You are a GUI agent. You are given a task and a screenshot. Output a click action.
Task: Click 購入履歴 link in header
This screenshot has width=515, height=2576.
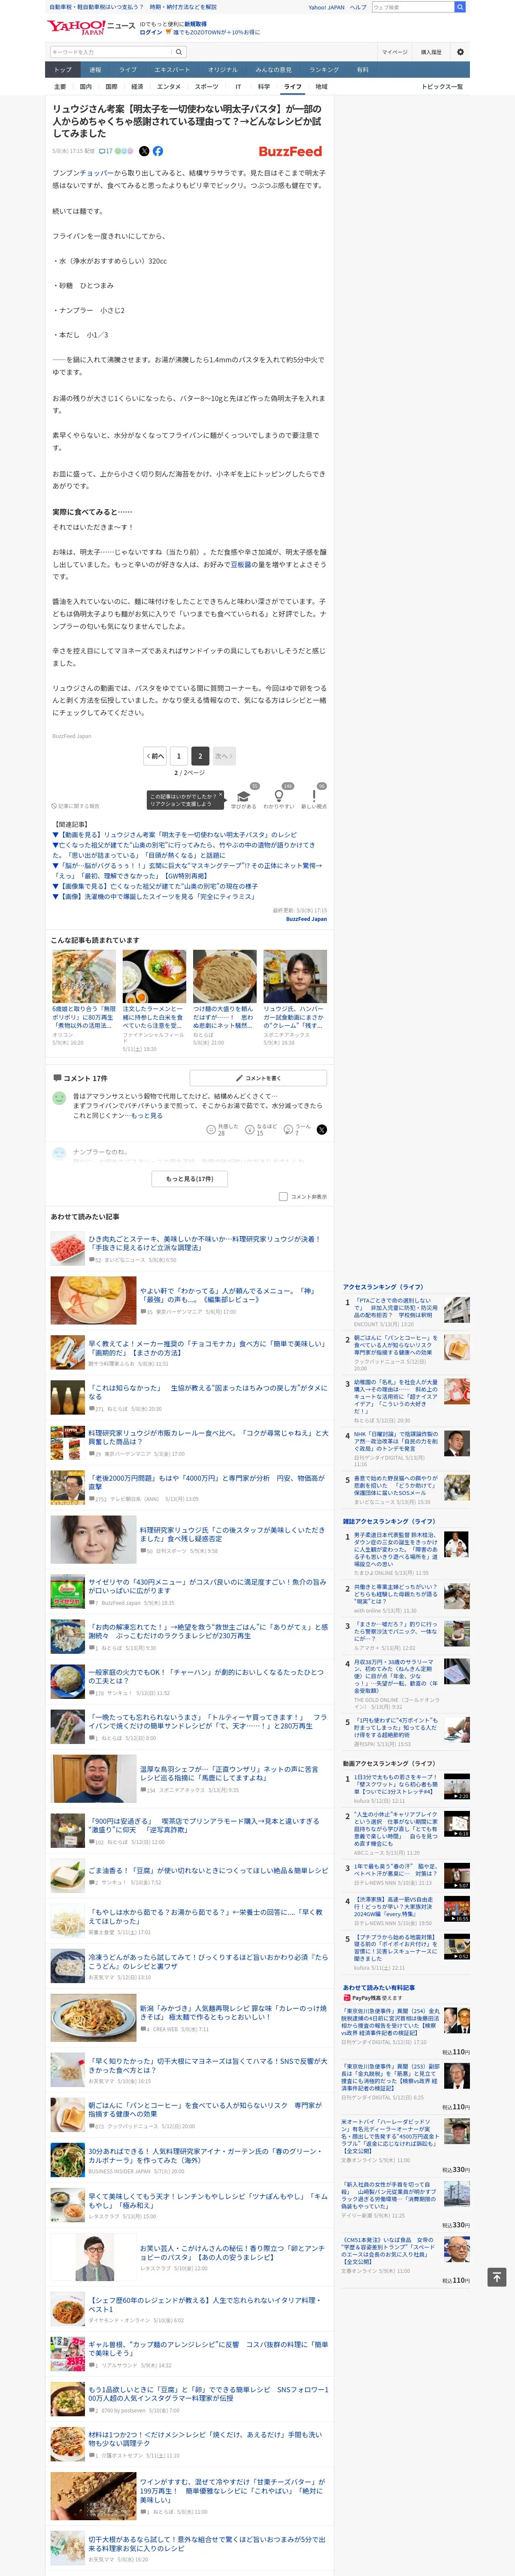(x=431, y=52)
